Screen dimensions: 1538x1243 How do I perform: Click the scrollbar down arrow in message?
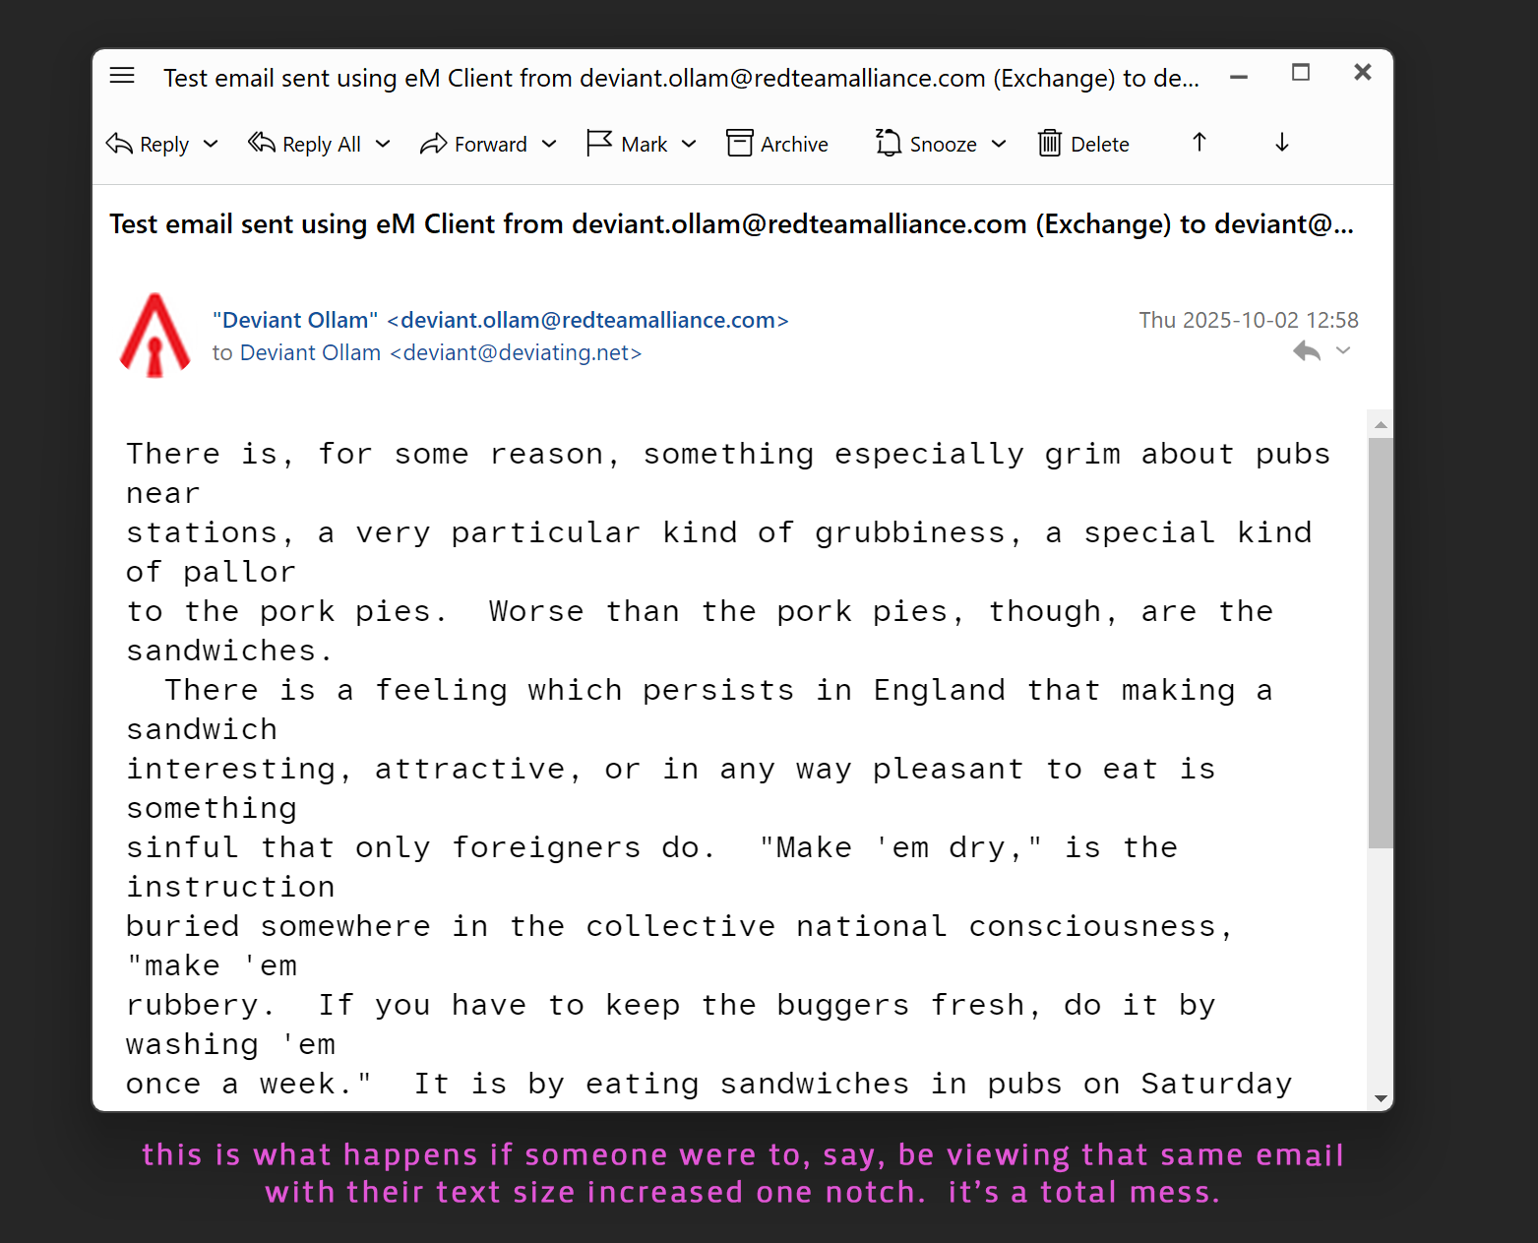1381,1098
